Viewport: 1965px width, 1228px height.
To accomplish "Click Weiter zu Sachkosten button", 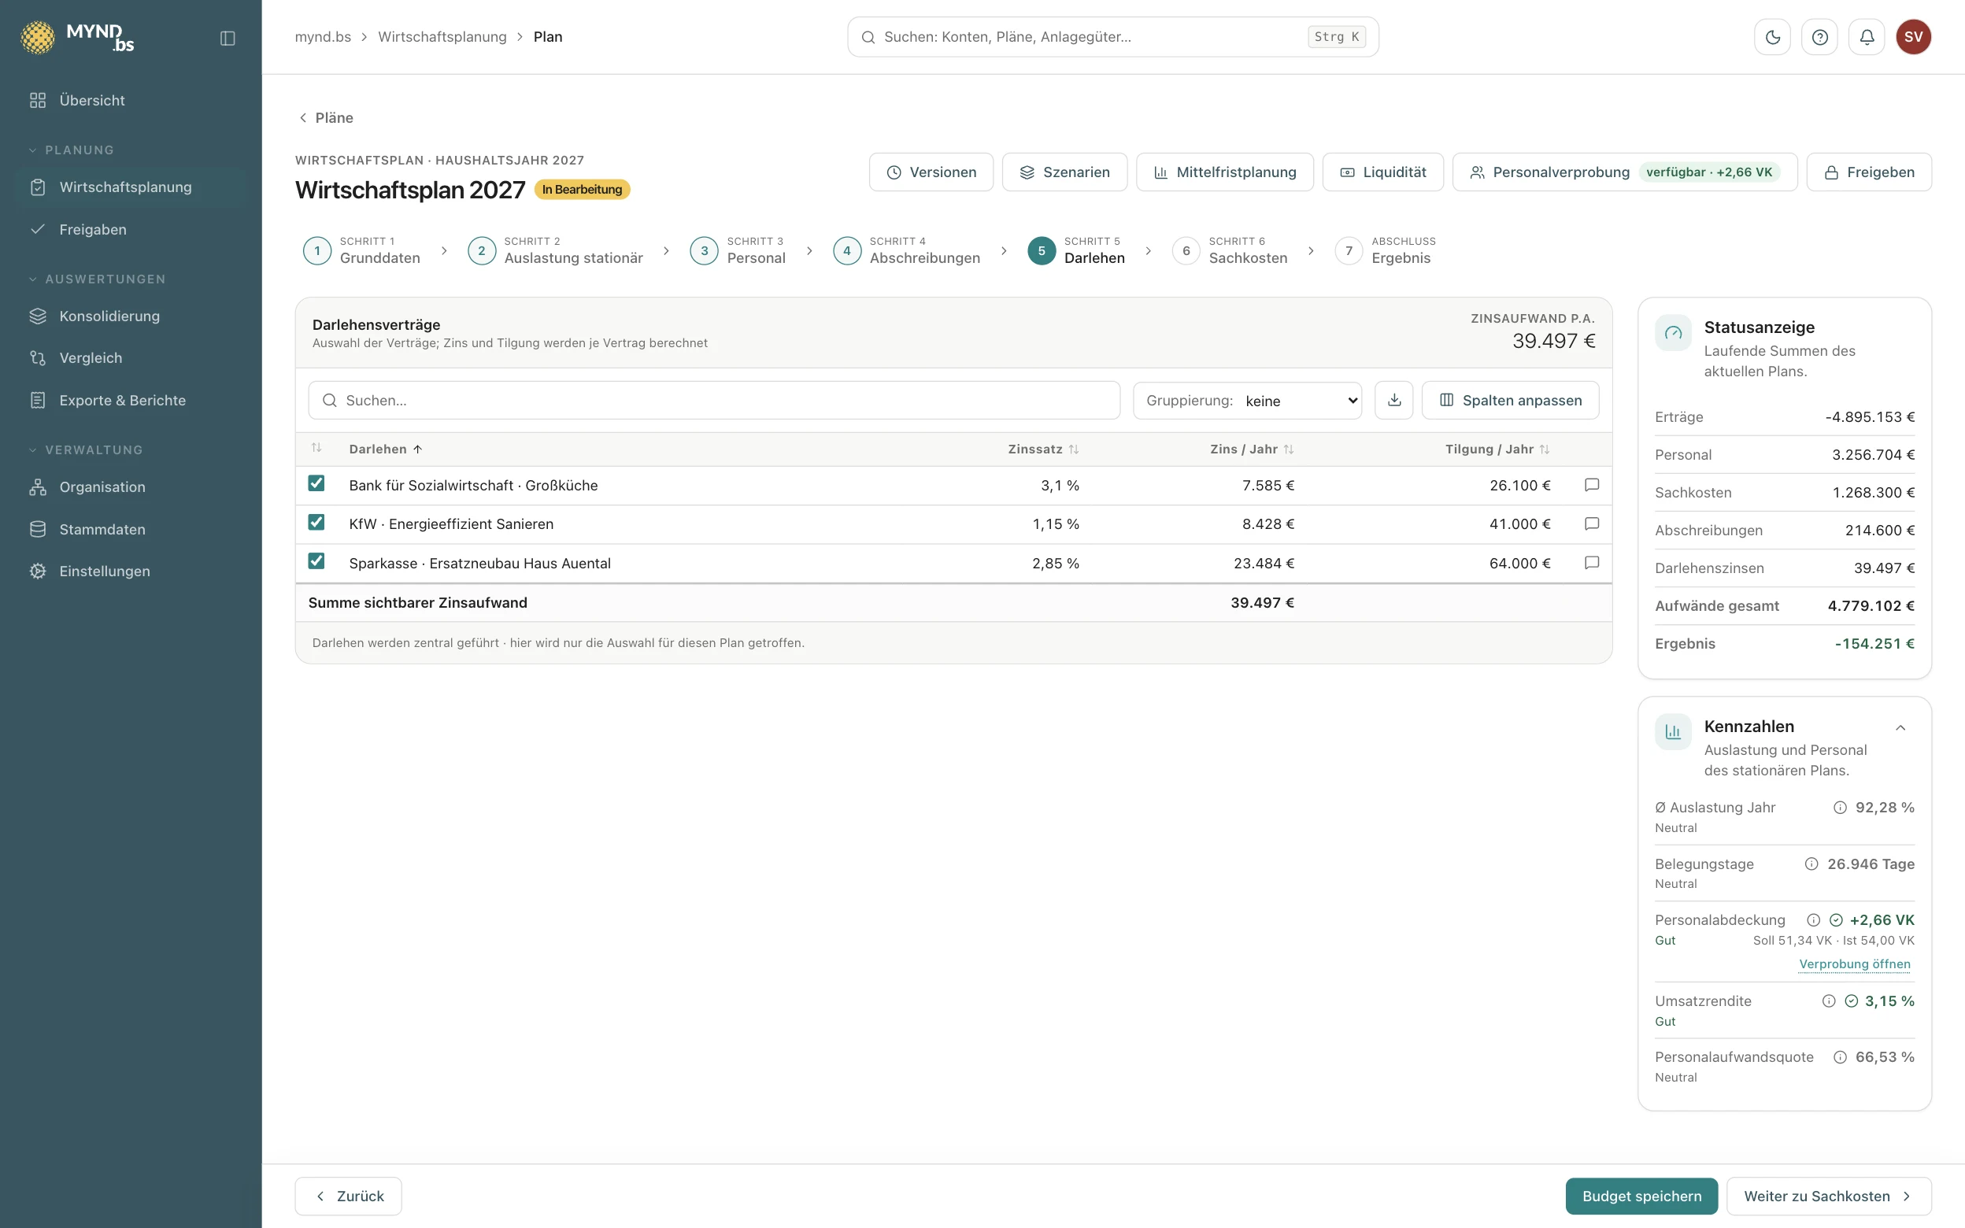I will (x=1828, y=1196).
